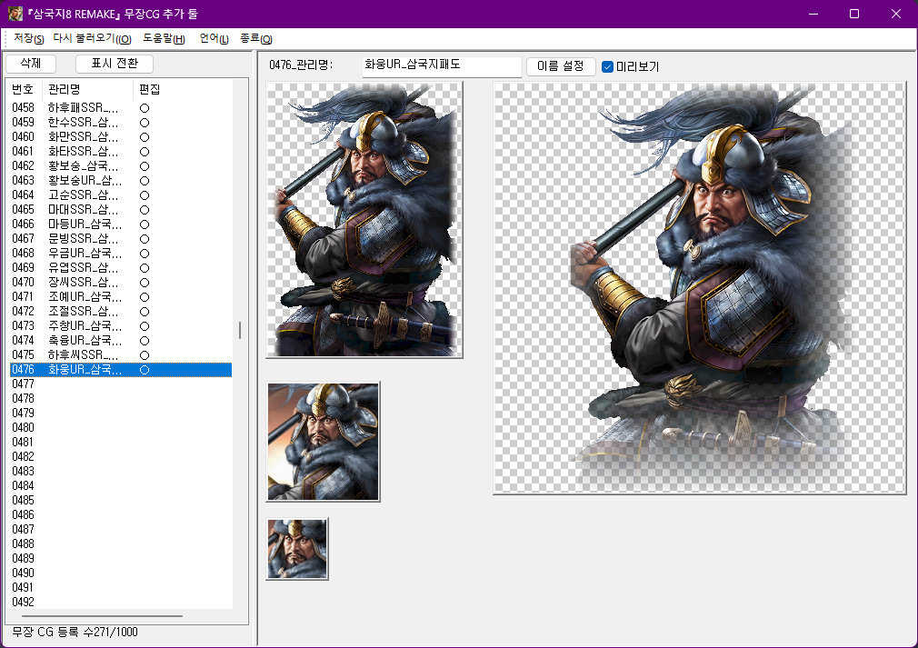
Task: Click the smallest face icon thumbnail
Action: [x=297, y=549]
